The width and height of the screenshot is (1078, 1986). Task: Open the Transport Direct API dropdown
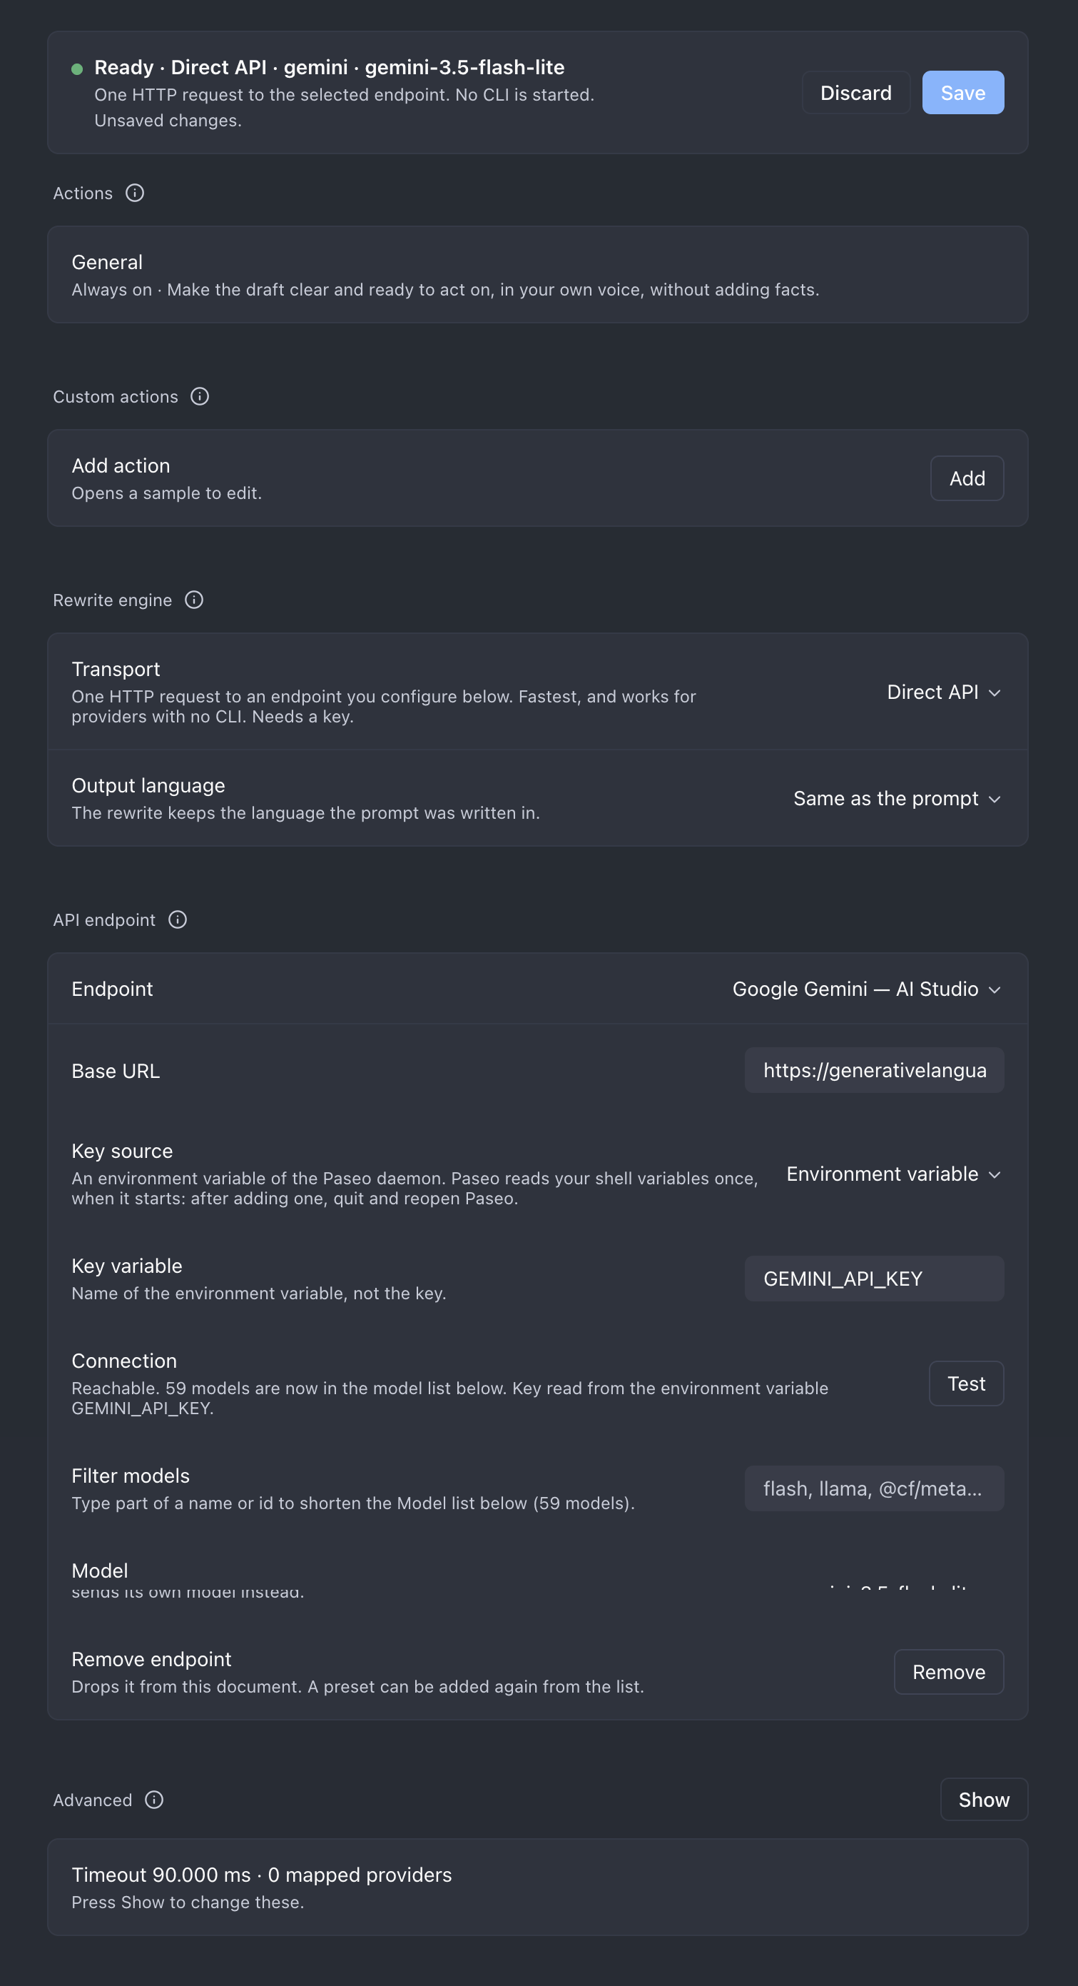(x=944, y=692)
